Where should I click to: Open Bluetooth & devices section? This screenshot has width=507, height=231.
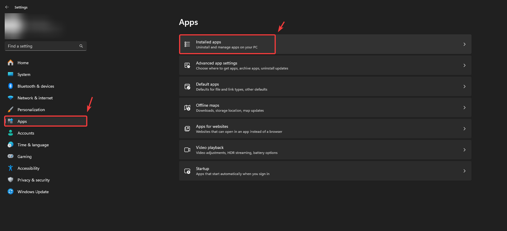click(36, 86)
